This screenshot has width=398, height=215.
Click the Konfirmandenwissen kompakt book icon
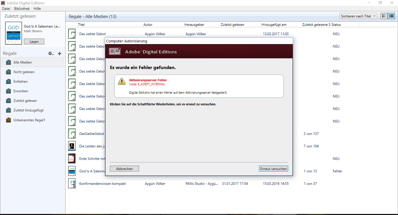click(x=72, y=184)
